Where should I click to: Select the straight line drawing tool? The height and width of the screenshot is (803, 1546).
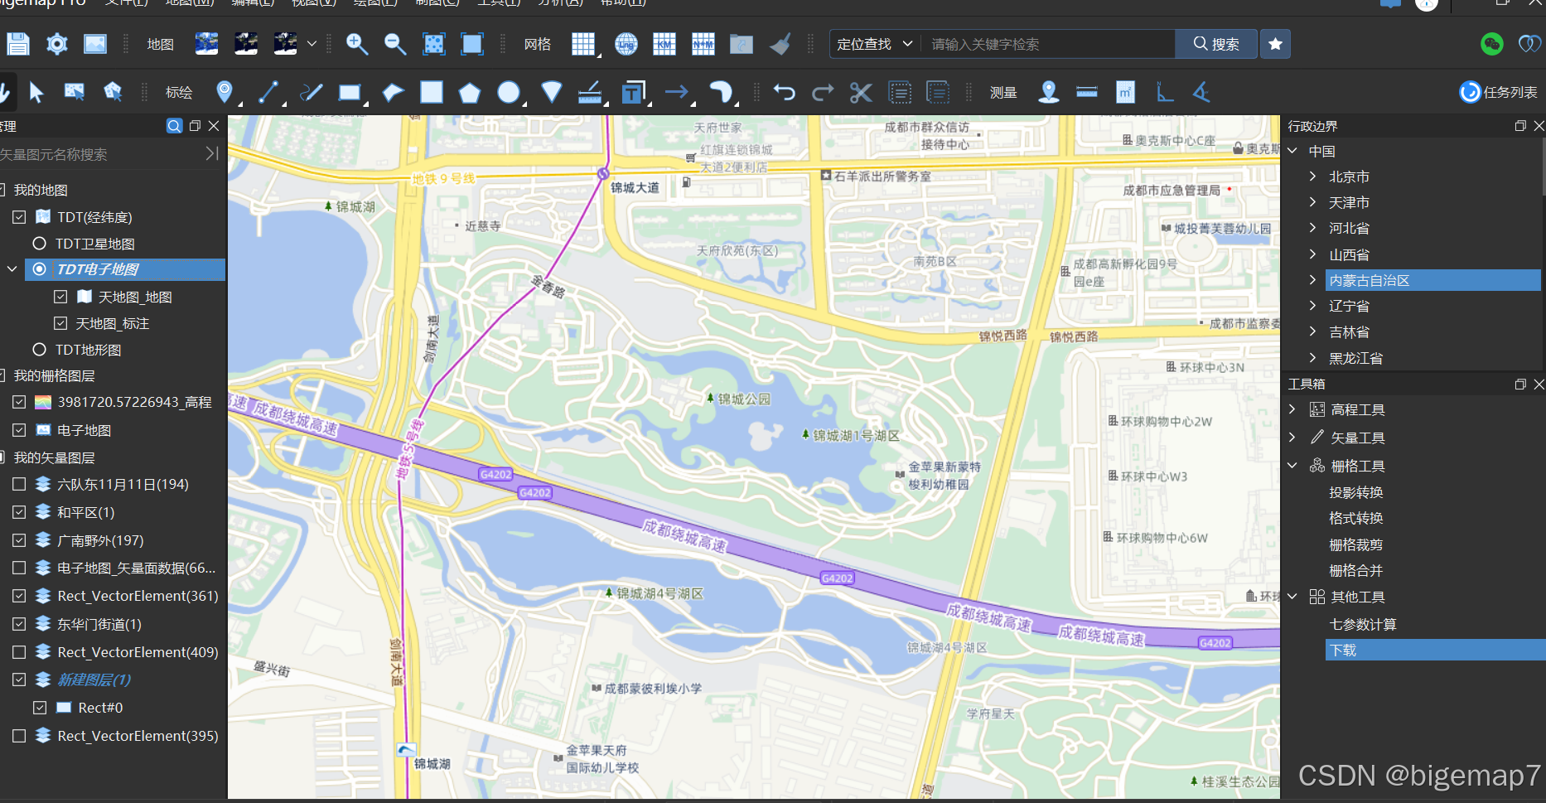[x=268, y=92]
